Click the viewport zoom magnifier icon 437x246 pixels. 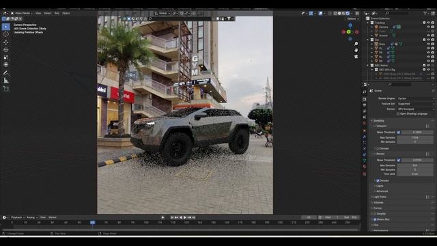coord(356,44)
